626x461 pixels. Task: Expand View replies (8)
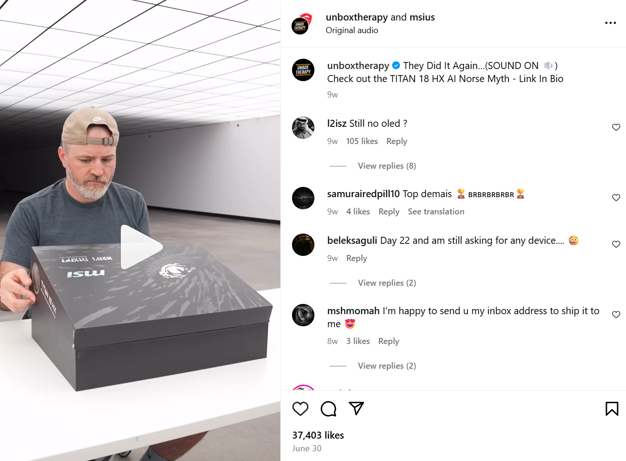[x=387, y=166]
